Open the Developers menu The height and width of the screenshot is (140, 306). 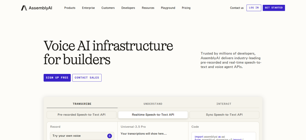pos(128,8)
